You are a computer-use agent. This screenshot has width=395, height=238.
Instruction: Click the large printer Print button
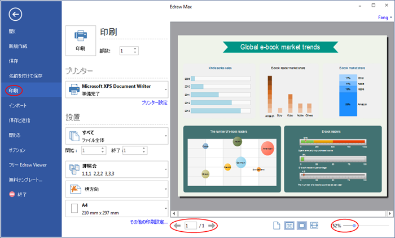[81, 41]
